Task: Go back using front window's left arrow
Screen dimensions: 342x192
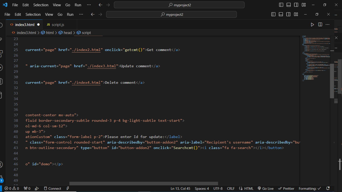Action: pyautogui.click(x=93, y=14)
